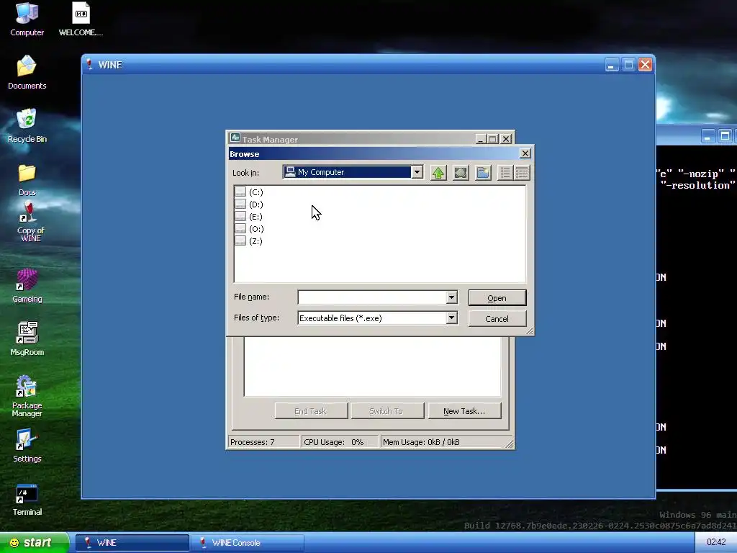This screenshot has height=553, width=737.
Task: Switch to WINE Console taskbar item
Action: point(248,542)
